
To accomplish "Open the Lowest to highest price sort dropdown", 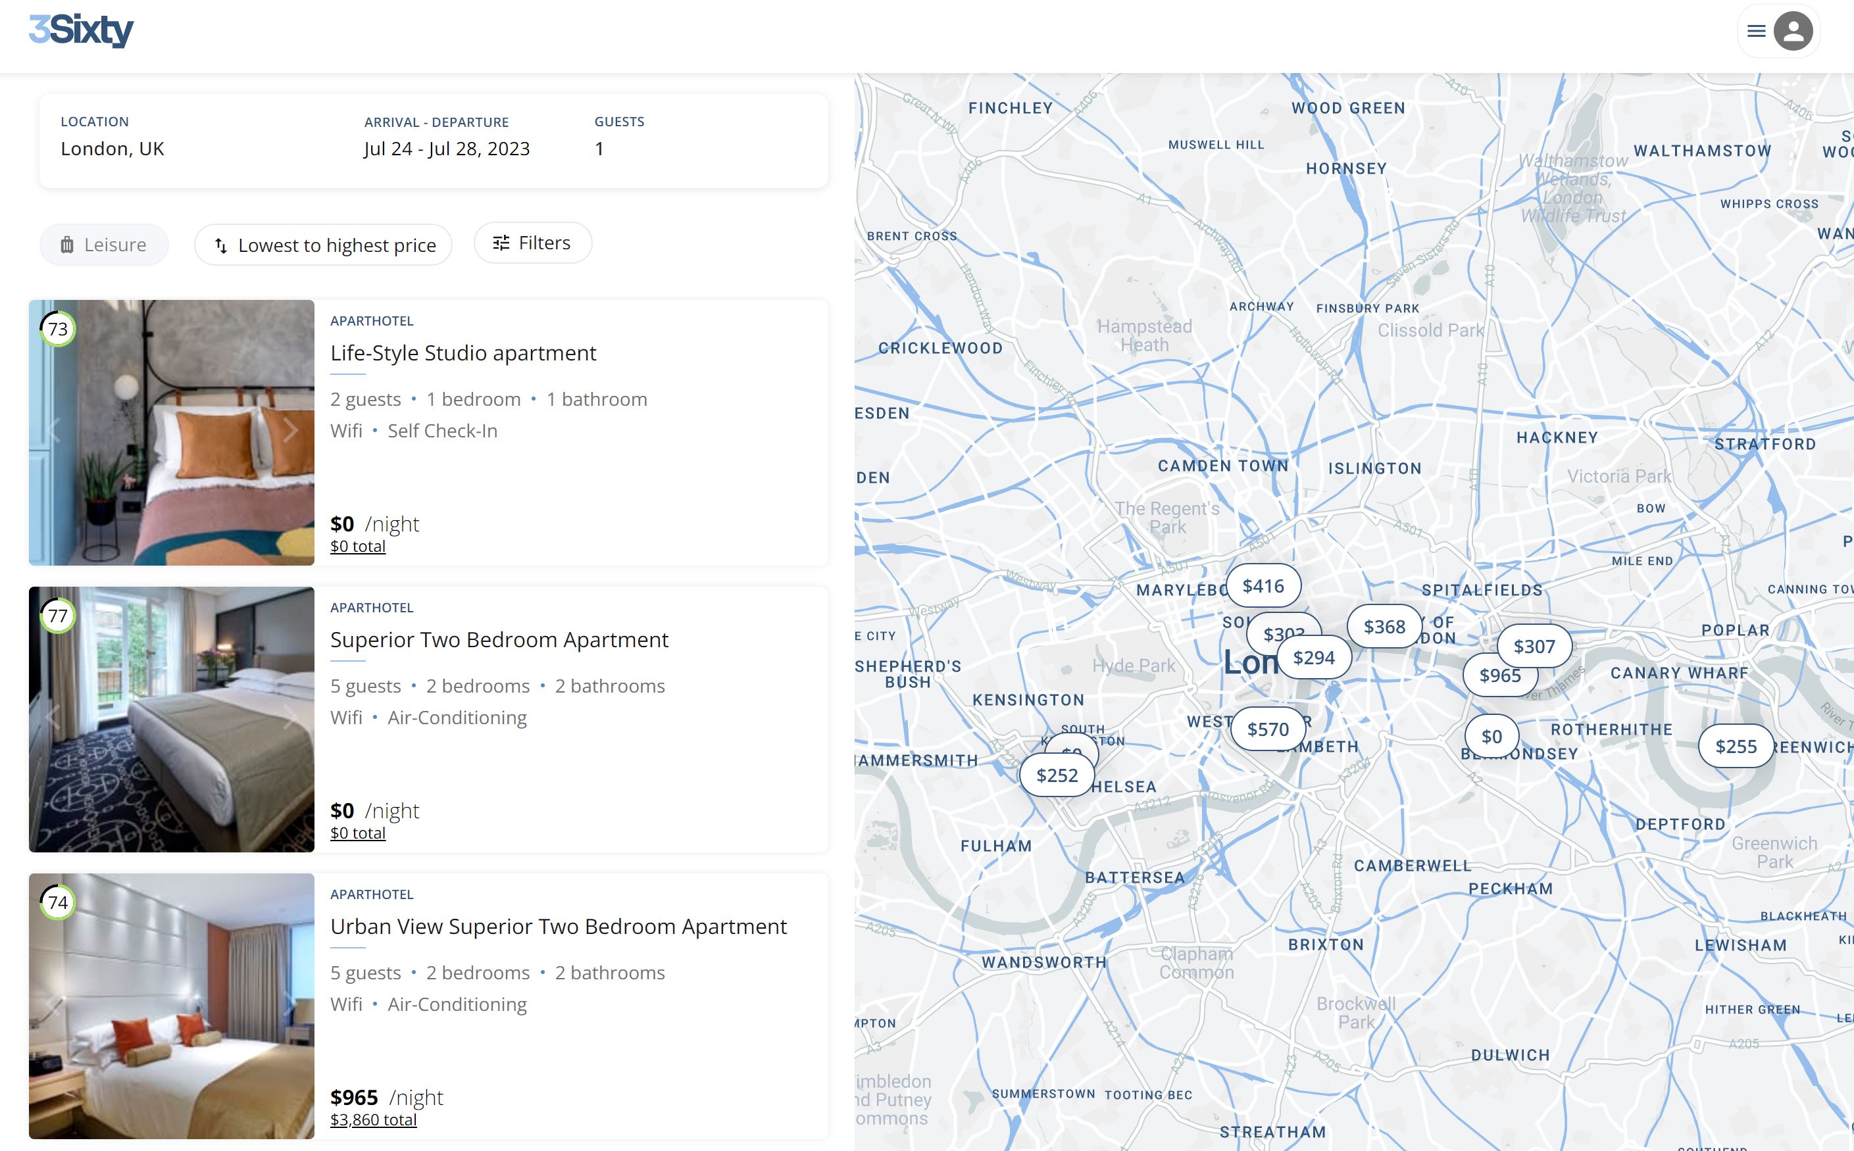I will coord(324,245).
